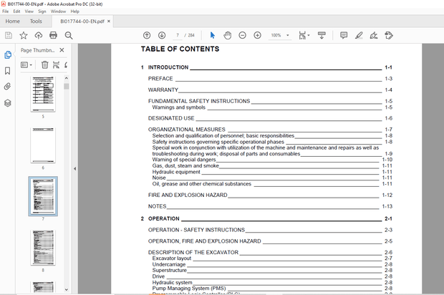Viewport: 444px width, 295px height.
Task: Close the Page Thumbnails panel
Action: [x=62, y=50]
